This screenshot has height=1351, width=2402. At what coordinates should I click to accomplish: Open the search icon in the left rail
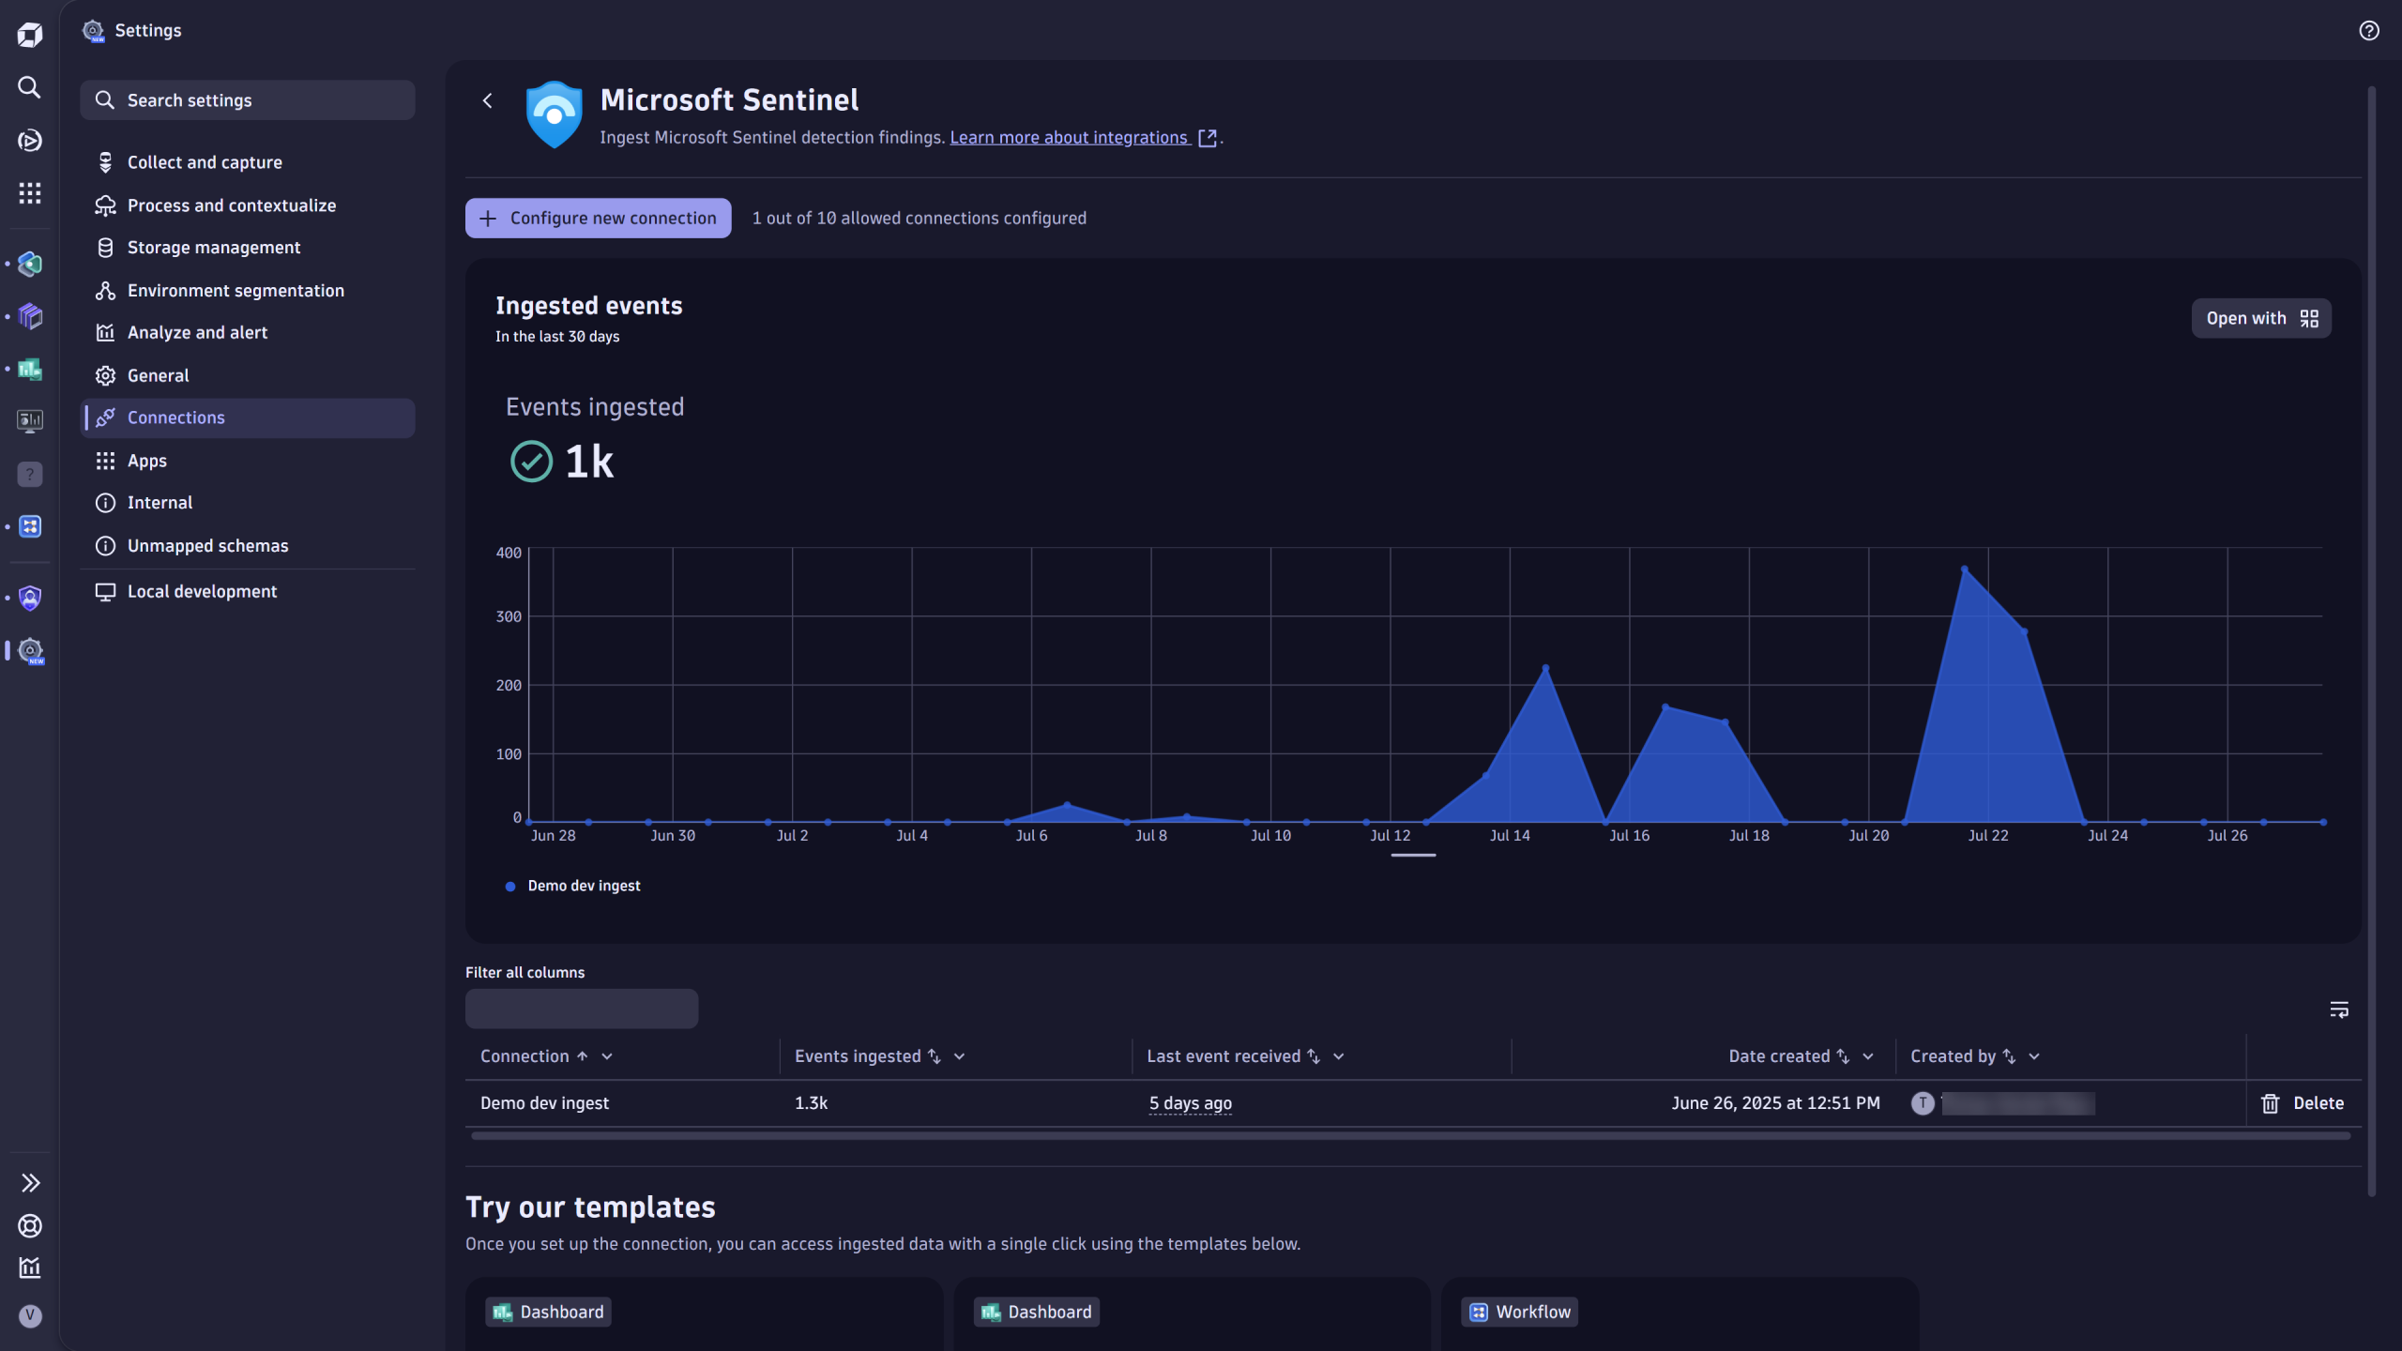pyautogui.click(x=29, y=87)
